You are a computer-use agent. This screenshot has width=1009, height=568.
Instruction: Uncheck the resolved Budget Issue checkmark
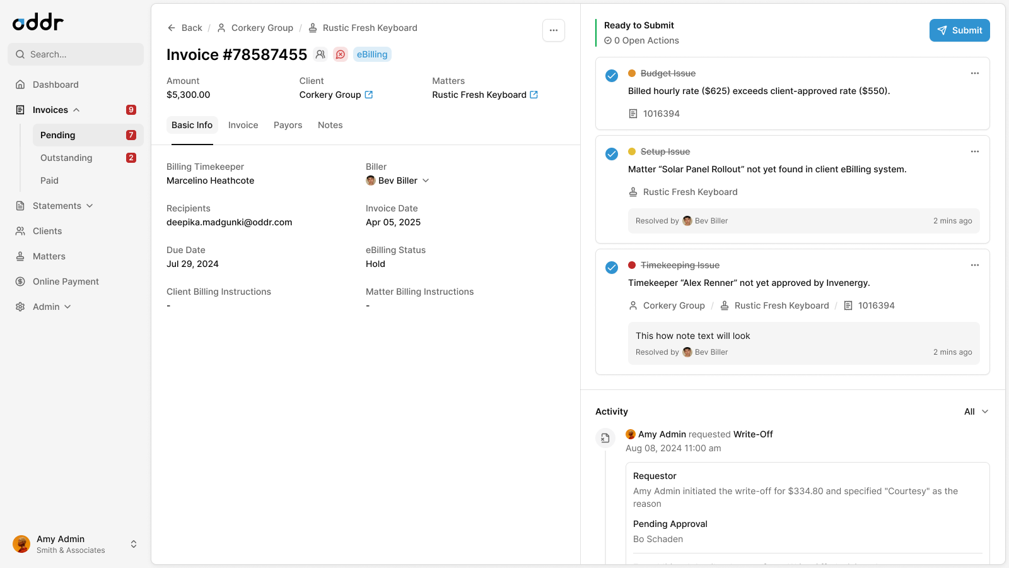click(612, 76)
